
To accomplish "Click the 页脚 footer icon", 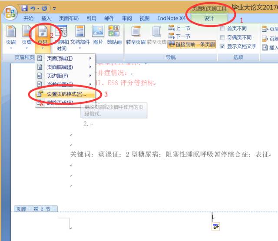I will click(x=26, y=31).
